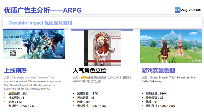Click the QR code in the launch banner
Screen dimensions: 204x112
coord(13,53)
